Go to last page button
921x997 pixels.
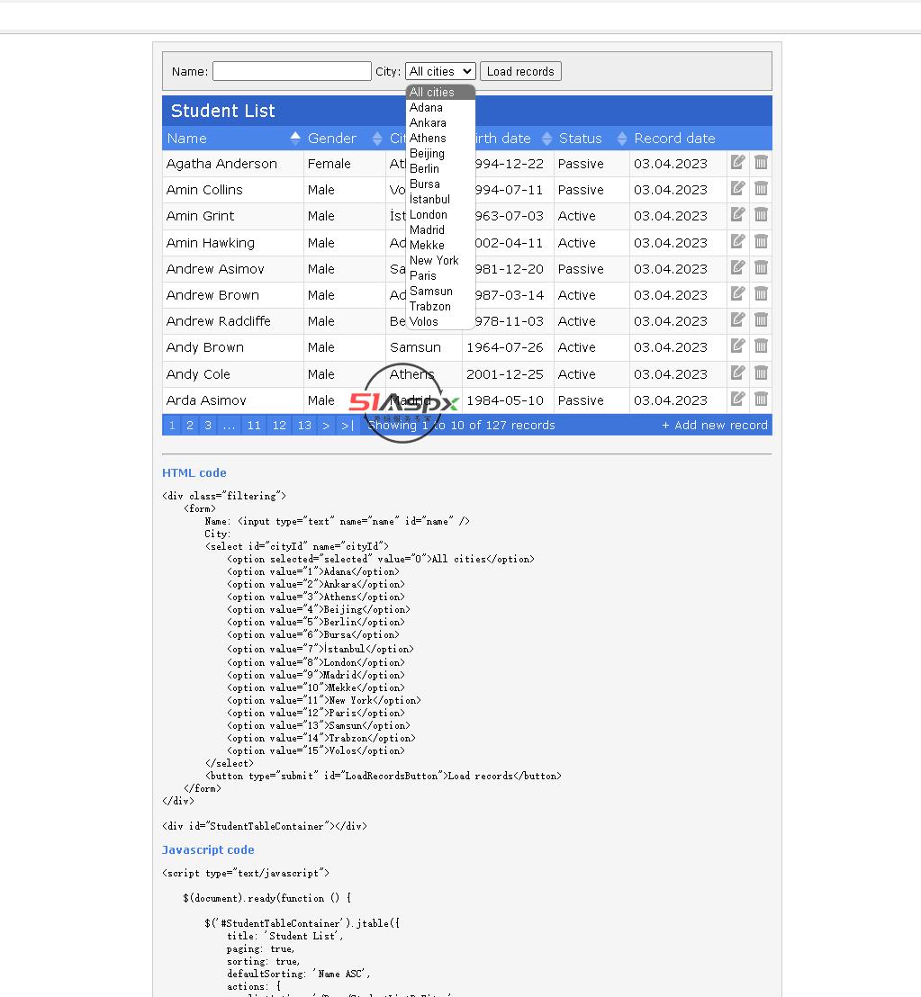pyautogui.click(x=348, y=425)
